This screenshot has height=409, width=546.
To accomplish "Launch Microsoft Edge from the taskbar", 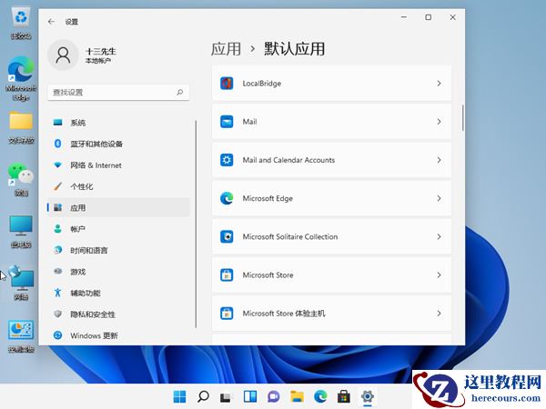I will tap(320, 396).
